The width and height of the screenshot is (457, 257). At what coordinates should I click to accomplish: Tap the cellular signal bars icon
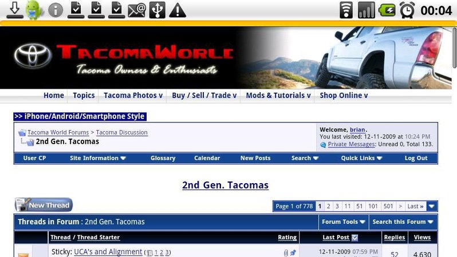pos(367,10)
